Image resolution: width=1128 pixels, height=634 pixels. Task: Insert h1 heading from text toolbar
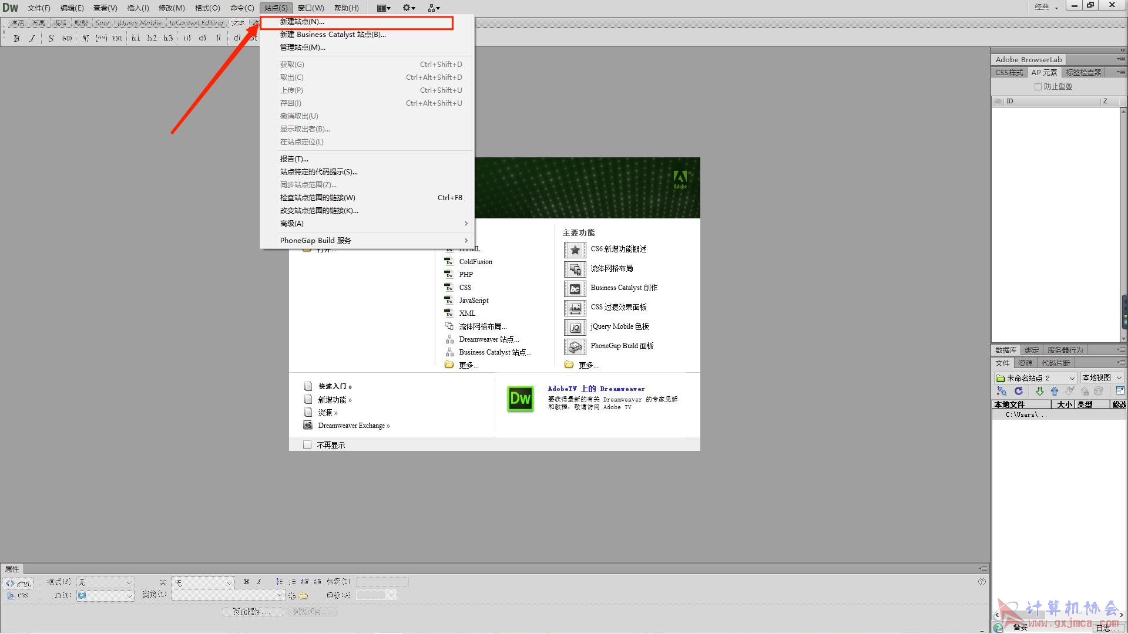click(x=136, y=38)
